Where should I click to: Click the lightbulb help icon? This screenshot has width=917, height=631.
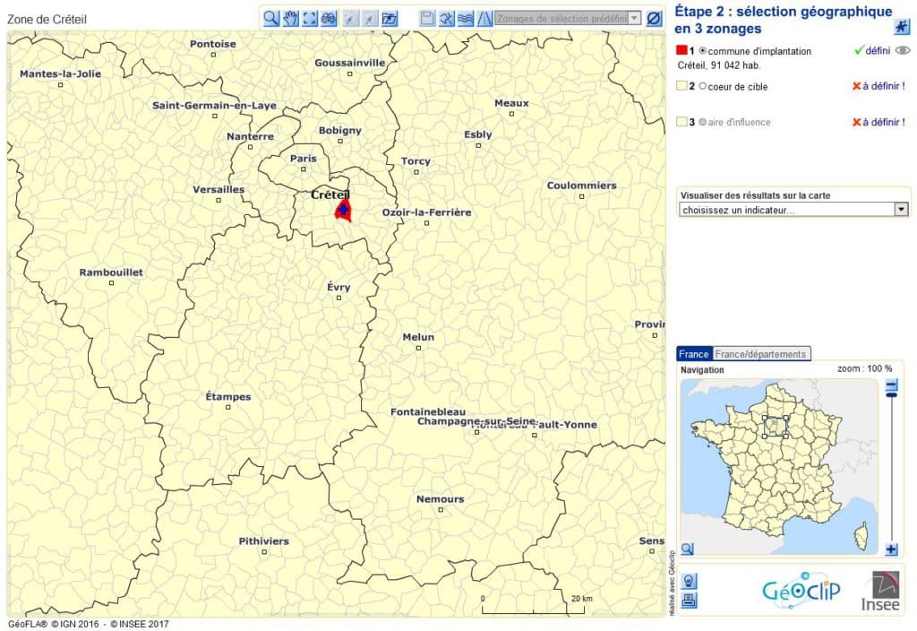689,581
